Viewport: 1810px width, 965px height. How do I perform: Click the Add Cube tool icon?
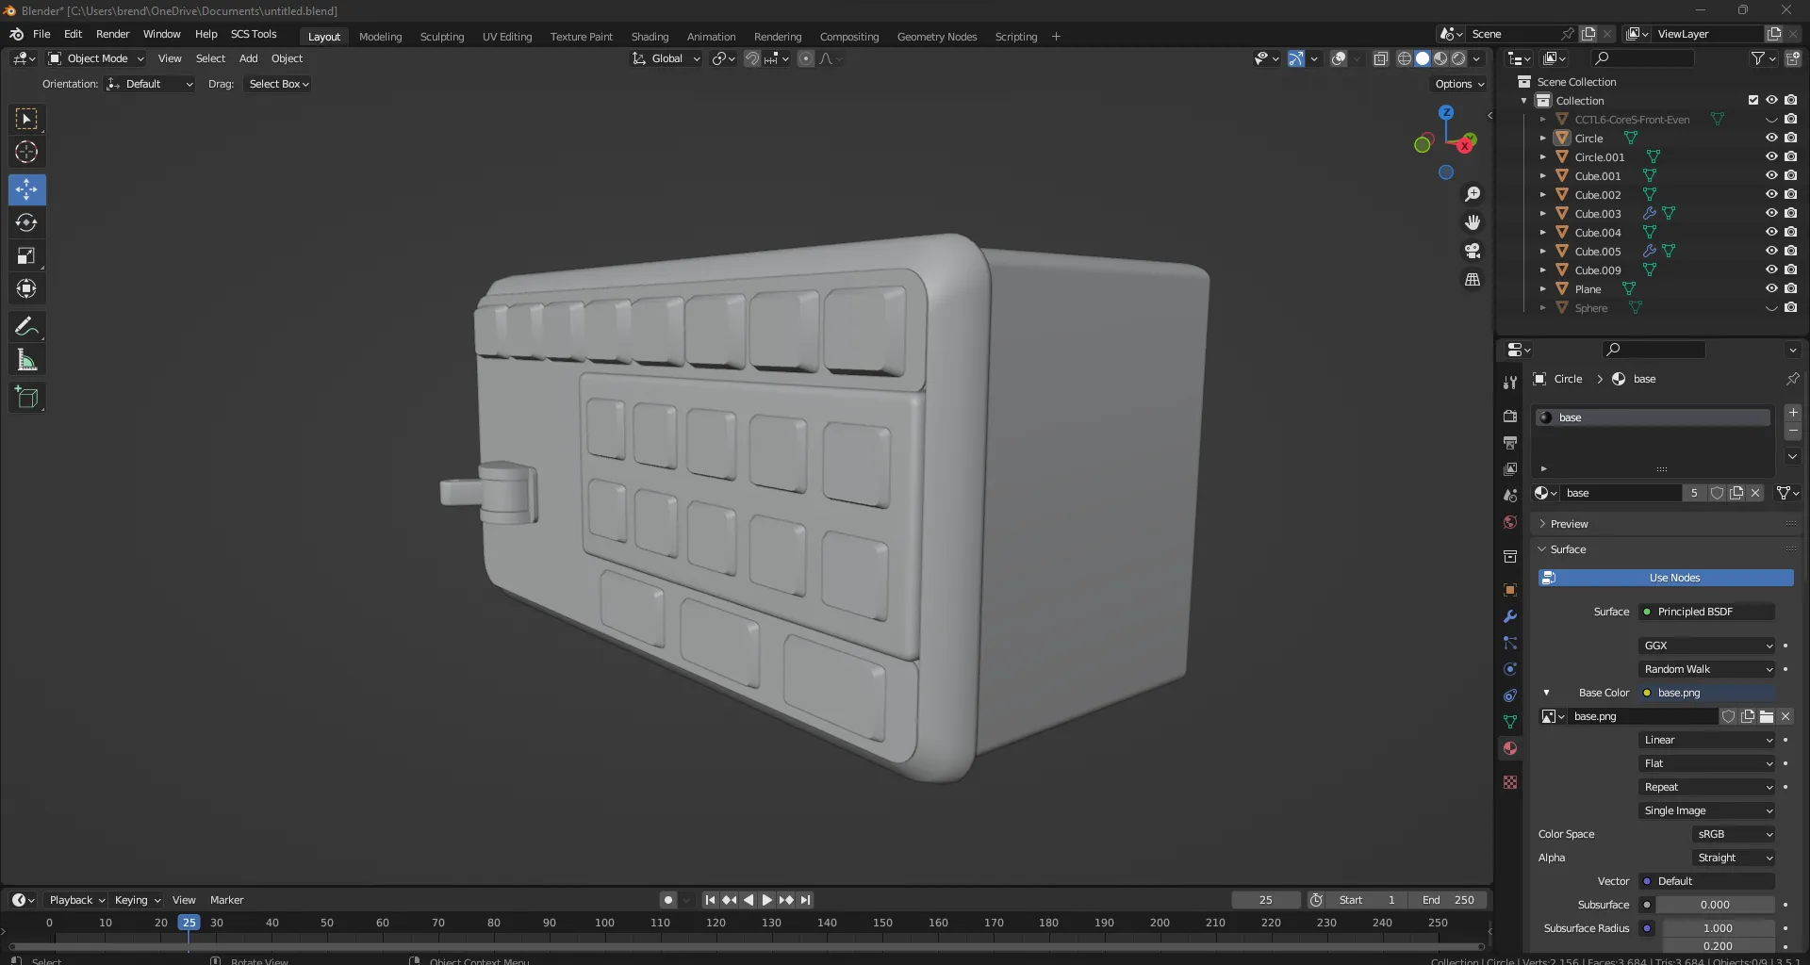coord(26,398)
